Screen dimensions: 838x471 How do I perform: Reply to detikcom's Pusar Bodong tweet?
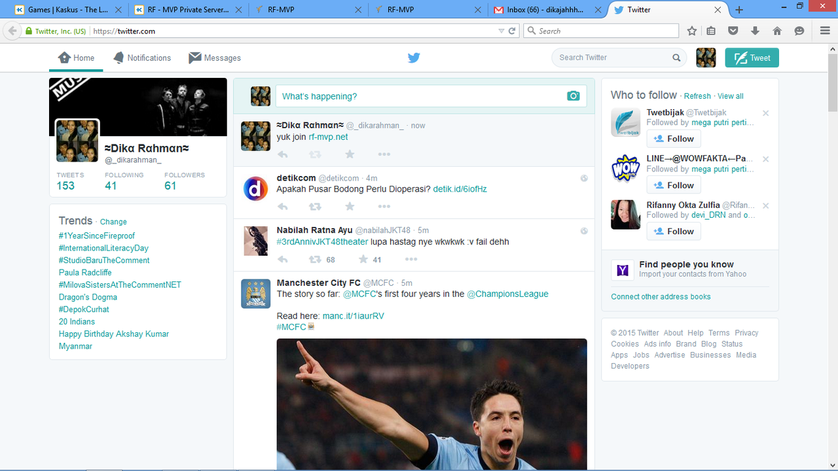coord(283,207)
